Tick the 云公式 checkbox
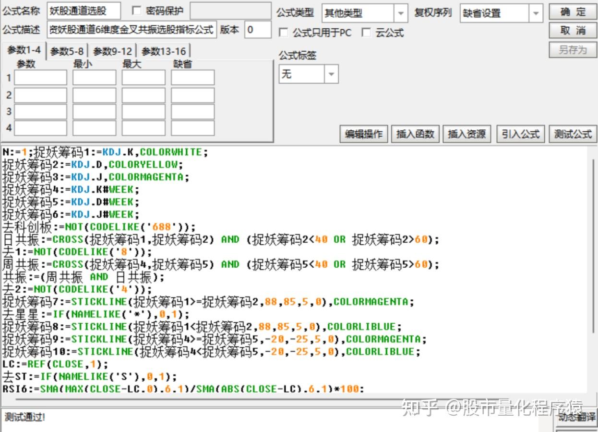 (366, 33)
